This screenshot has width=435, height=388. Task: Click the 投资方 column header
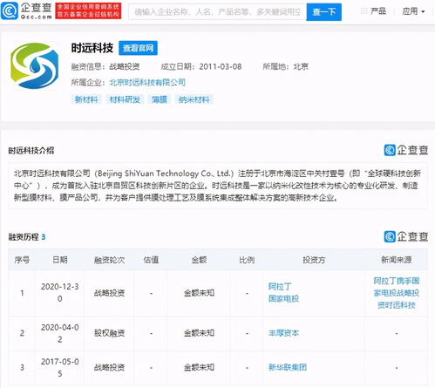tap(314, 260)
